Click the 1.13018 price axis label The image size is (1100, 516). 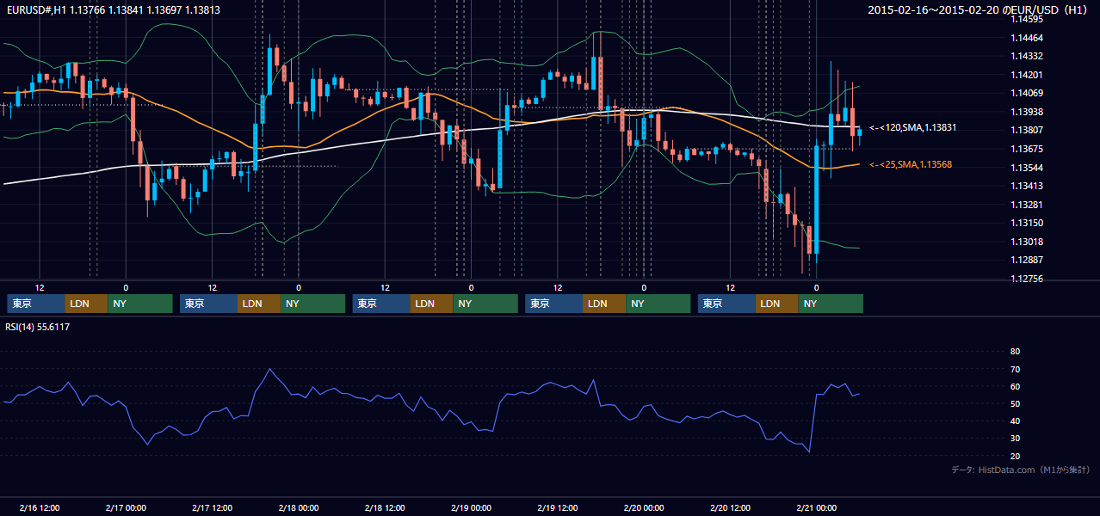tap(1029, 242)
